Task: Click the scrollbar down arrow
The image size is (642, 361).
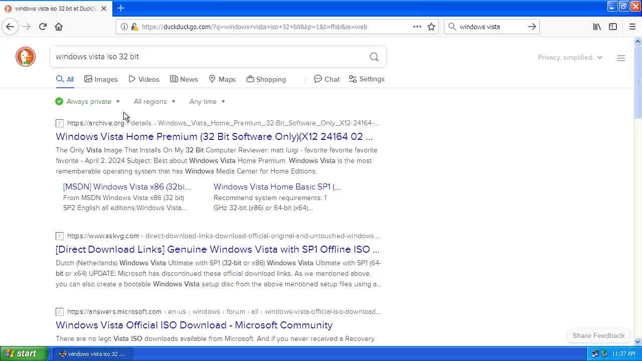Action: point(637,342)
